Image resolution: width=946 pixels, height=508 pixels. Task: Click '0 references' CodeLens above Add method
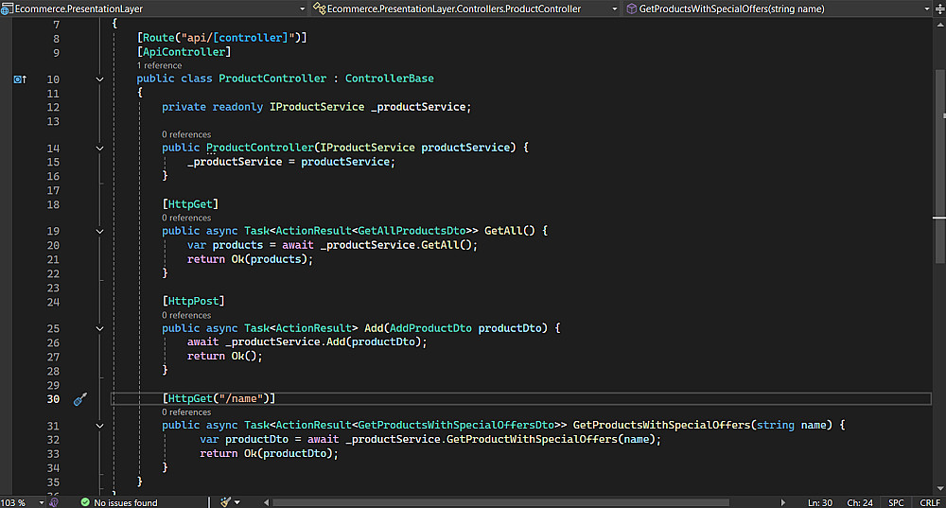coord(186,315)
